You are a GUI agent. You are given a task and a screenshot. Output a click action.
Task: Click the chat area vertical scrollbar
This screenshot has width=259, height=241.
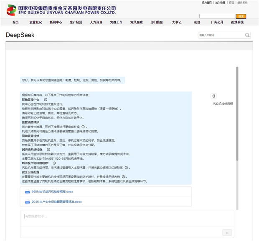[x=237, y=114]
